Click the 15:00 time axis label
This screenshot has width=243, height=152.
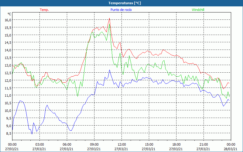tap(149, 144)
